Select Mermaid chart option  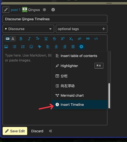tap(80, 95)
